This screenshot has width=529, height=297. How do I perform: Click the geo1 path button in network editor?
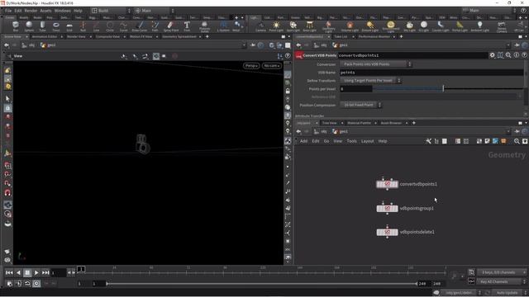[340, 132]
